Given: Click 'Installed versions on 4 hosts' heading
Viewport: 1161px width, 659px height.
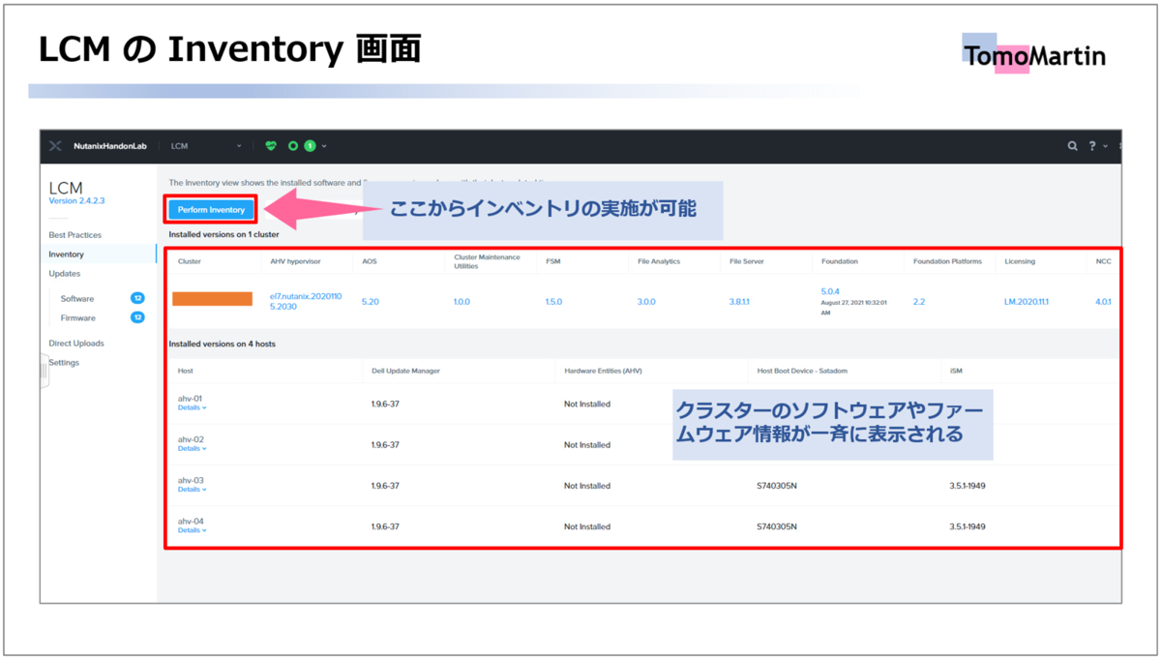Looking at the screenshot, I should pyautogui.click(x=222, y=344).
